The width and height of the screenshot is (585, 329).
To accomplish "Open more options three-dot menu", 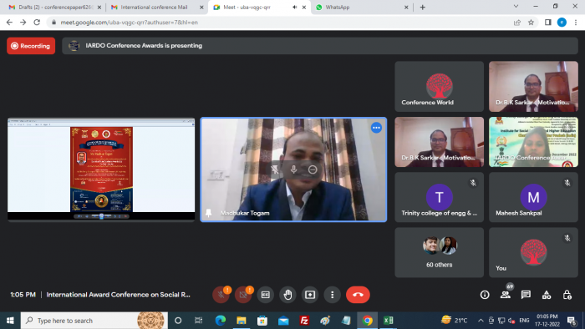I will click(332, 295).
